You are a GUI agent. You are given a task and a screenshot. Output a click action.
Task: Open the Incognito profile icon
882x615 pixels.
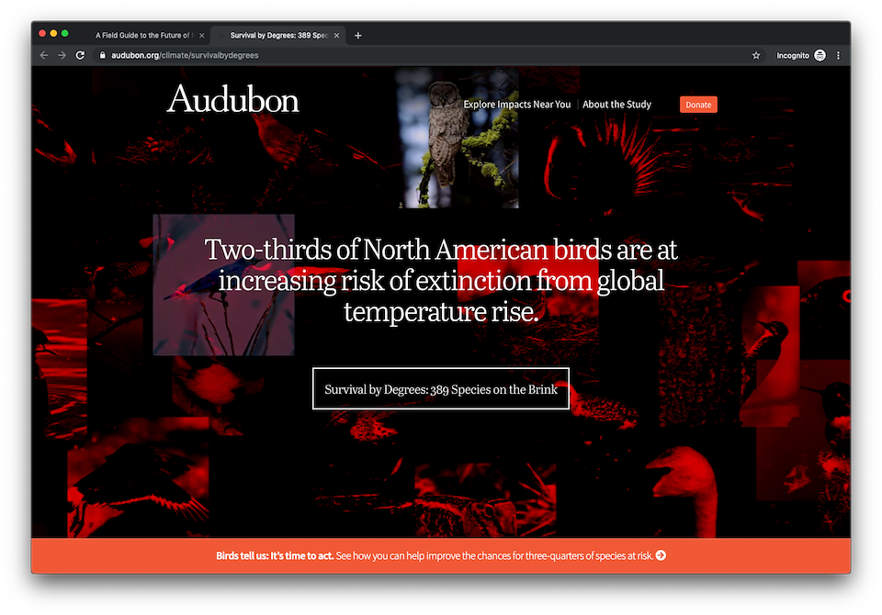[820, 55]
